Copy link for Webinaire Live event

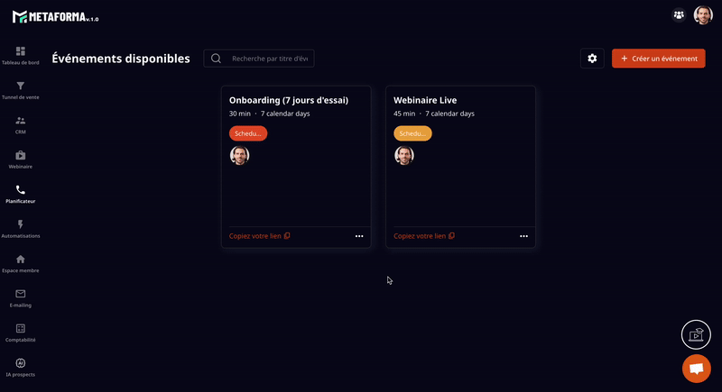coord(424,236)
